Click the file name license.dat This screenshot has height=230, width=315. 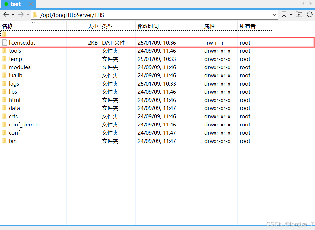pos(22,43)
